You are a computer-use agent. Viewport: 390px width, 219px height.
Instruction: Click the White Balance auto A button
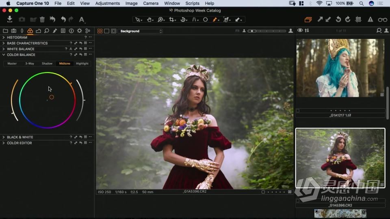click(x=71, y=49)
